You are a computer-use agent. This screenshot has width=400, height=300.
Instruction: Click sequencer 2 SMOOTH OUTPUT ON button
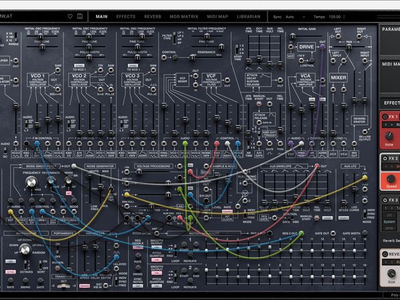(x=157, y=273)
